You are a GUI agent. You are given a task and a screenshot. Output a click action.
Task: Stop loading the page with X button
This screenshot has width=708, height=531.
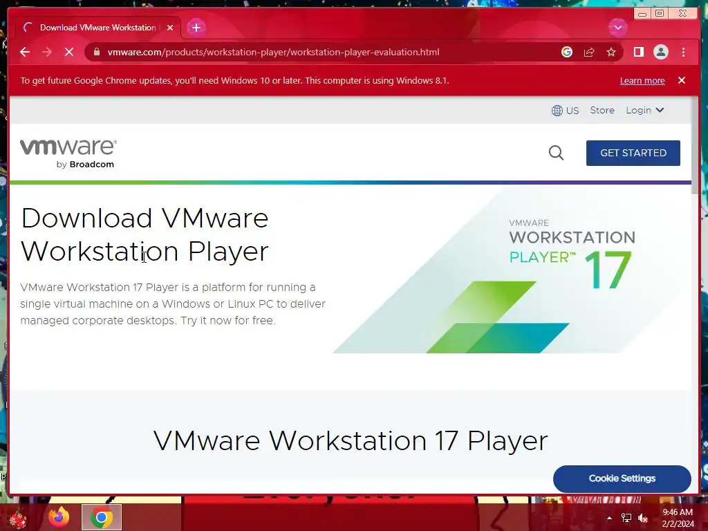[69, 52]
